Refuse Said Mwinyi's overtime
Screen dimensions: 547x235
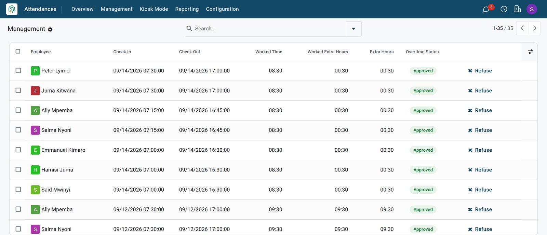pos(480,190)
